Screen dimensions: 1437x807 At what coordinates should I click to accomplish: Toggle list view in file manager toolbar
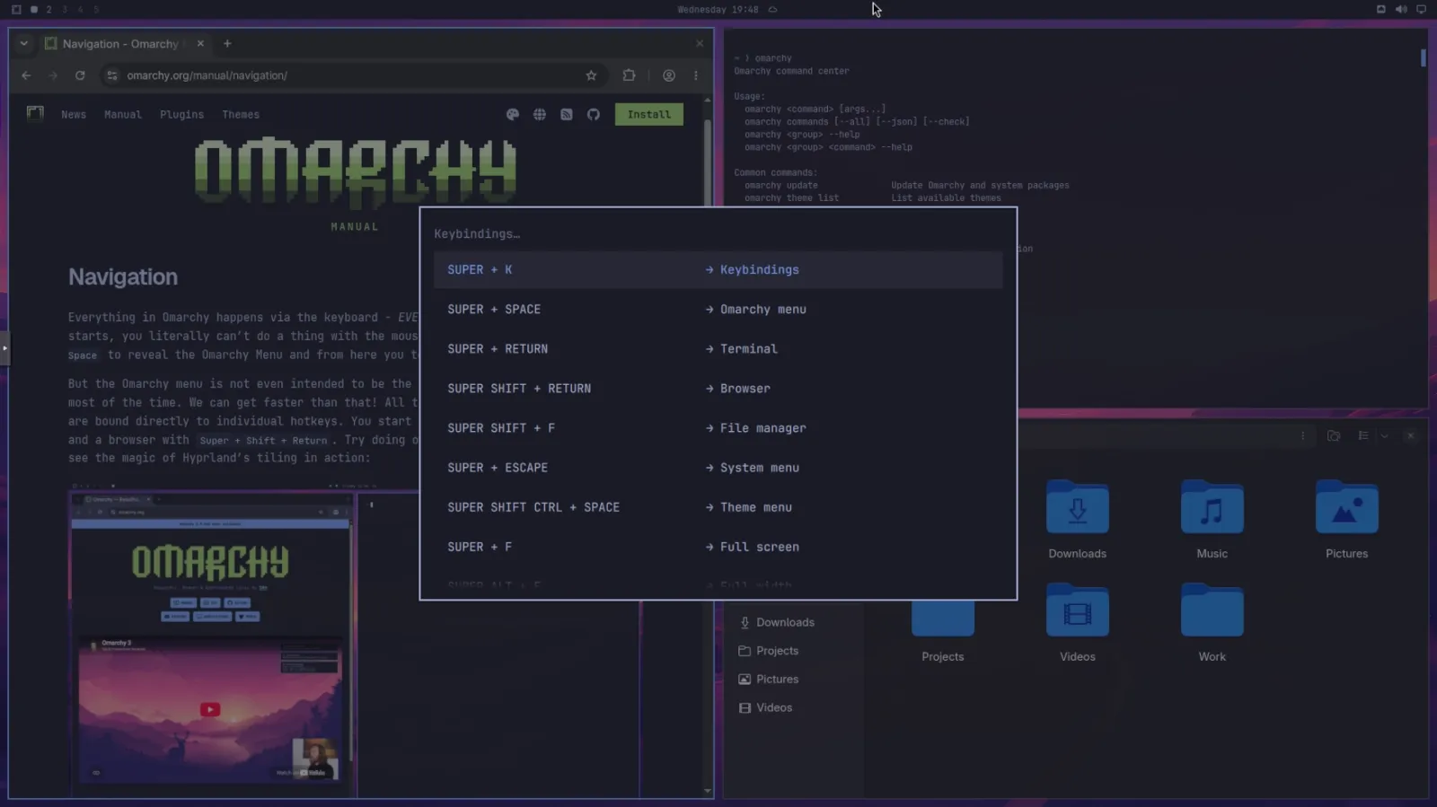pos(1363,435)
